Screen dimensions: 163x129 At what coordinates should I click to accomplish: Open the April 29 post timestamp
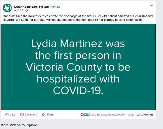(18, 10)
